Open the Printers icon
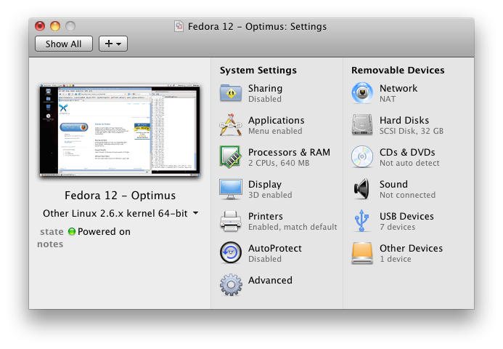The height and width of the screenshot is (349, 503). [x=231, y=221]
